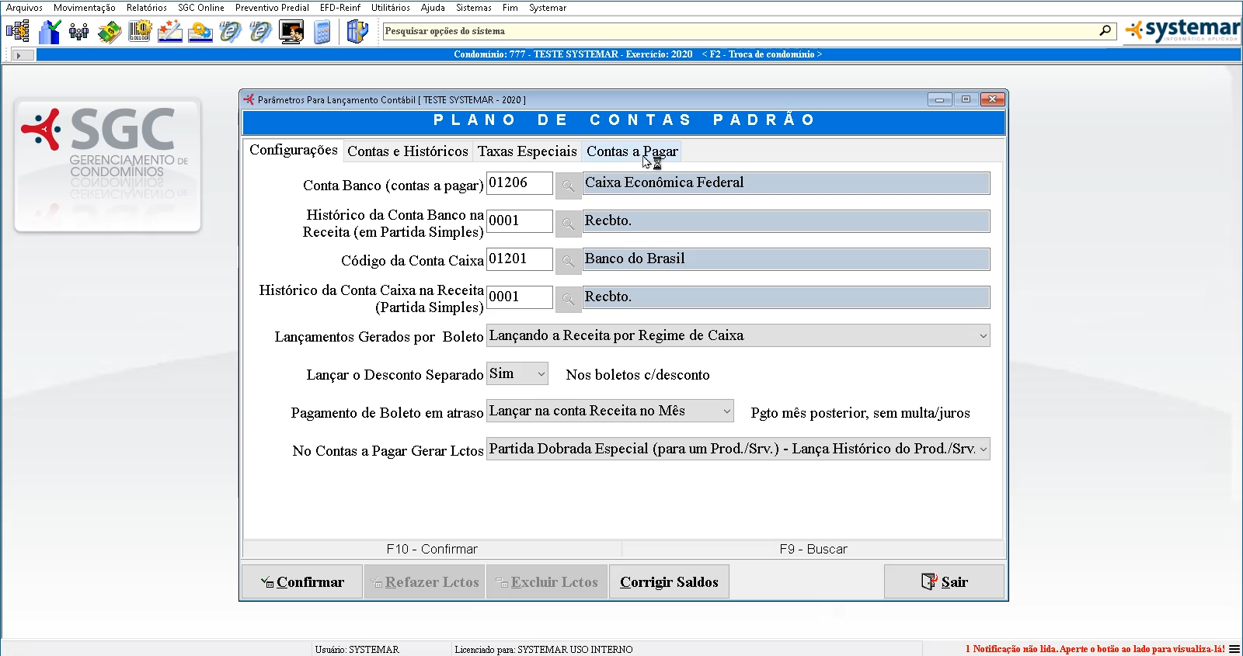Click the chart of accounts toolbar icon

coord(17,32)
